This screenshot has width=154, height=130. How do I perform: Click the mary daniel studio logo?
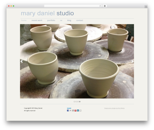[47, 13]
